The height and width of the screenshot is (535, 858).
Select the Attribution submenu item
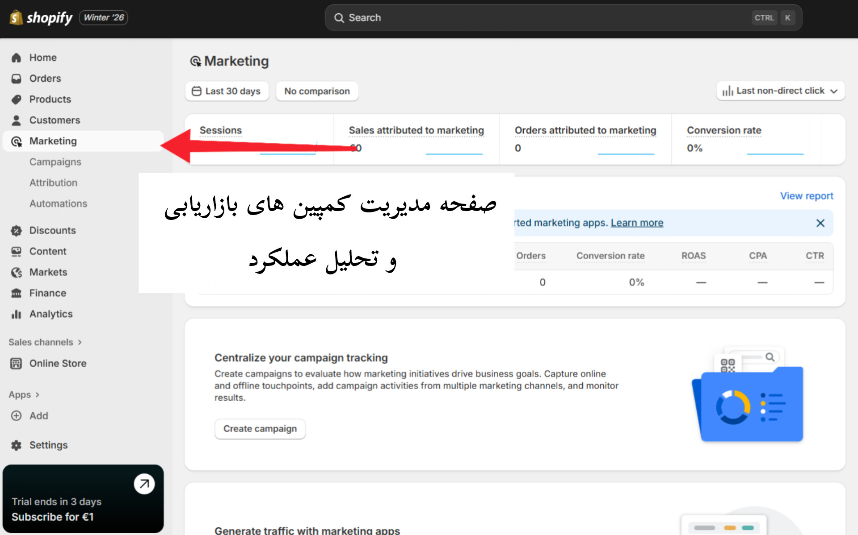54,183
